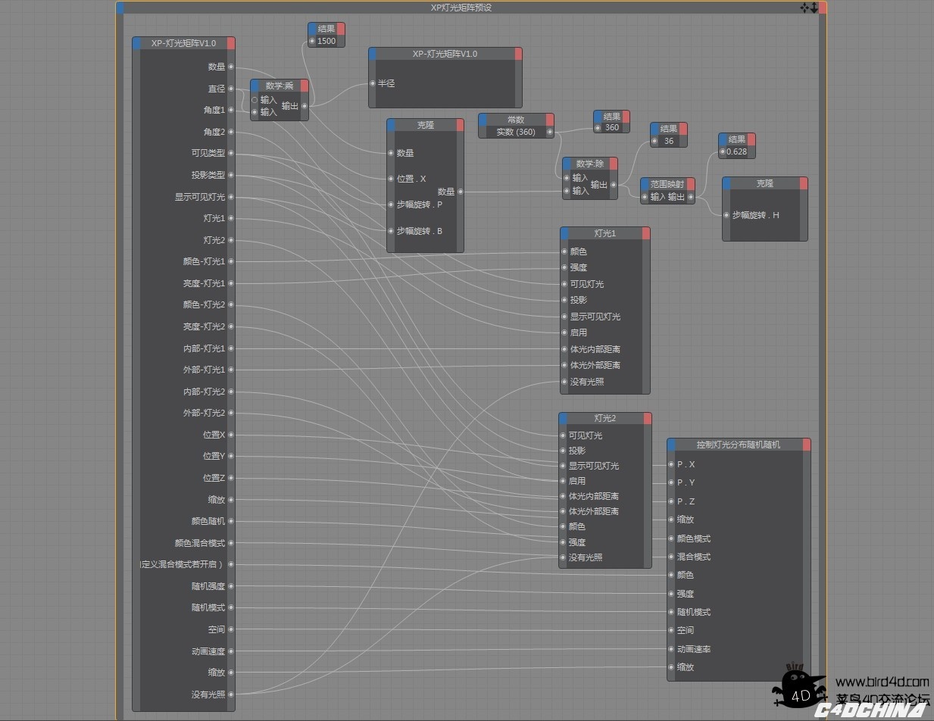Click the 没有光照 input port on 灯光2
Viewport: 934px width, 721px height.
coord(563,557)
